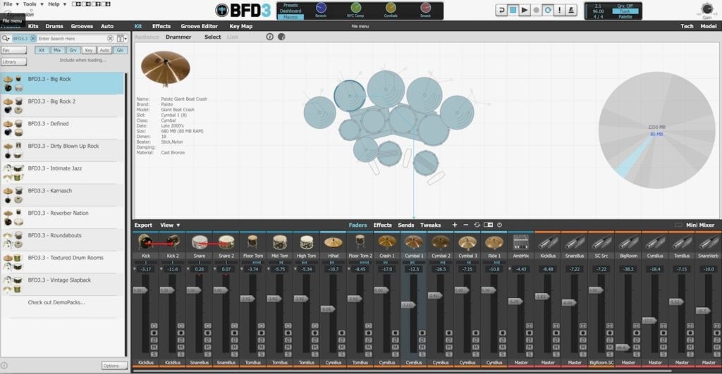Mute the Kick channel with its M button
This screenshot has height=374, width=722.
tap(154, 347)
